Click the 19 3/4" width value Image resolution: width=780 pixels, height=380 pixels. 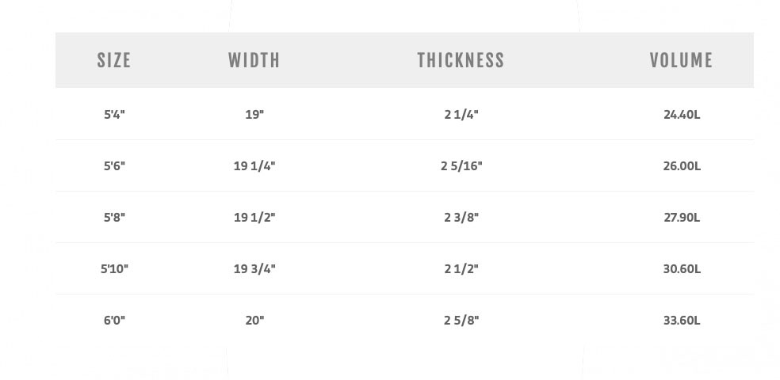pyautogui.click(x=254, y=268)
